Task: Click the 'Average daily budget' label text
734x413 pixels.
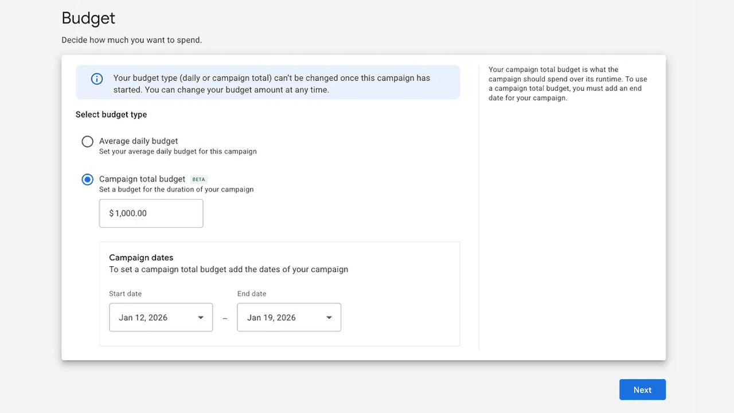Action: click(x=139, y=141)
